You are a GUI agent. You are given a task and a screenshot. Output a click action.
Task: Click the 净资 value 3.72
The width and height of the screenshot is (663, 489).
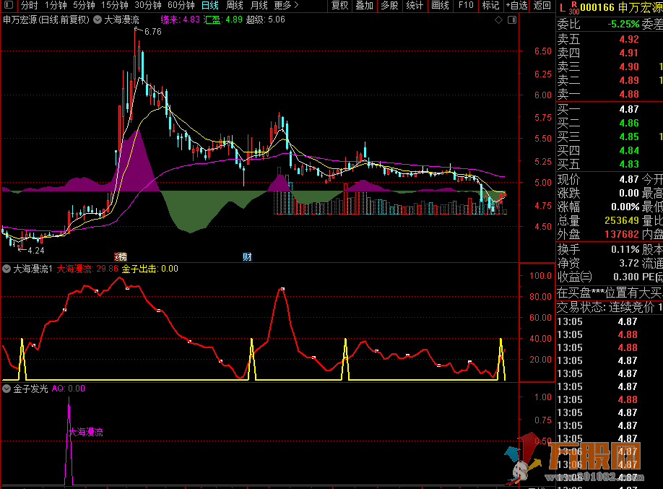coord(629,263)
